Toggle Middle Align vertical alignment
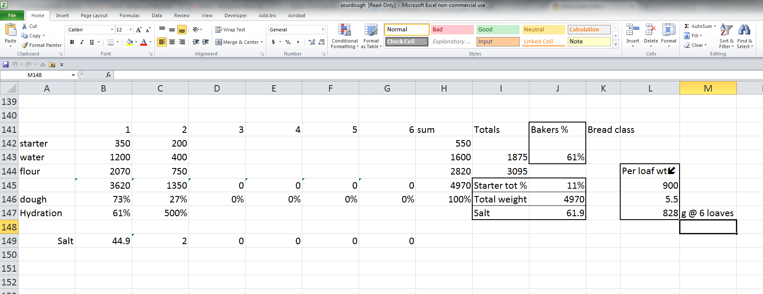The width and height of the screenshot is (763, 294). [x=172, y=30]
